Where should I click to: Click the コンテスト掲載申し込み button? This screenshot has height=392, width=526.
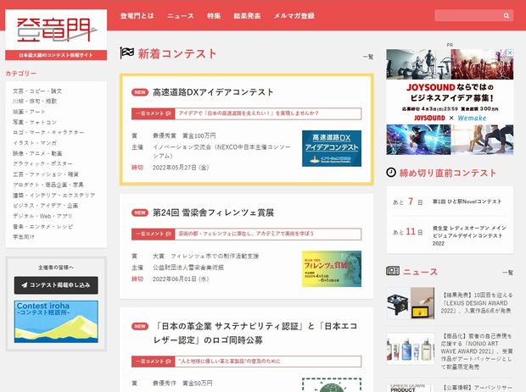pyautogui.click(x=56, y=285)
